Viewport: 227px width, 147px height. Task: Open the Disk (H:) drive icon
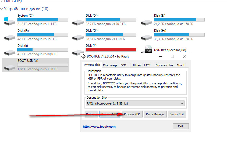[146, 36]
